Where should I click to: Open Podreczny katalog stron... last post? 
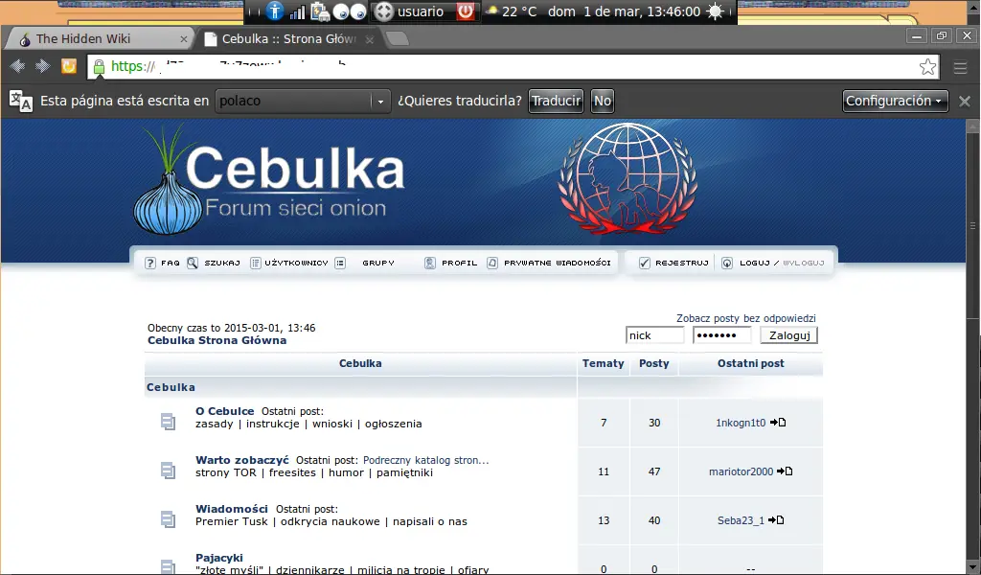(425, 460)
